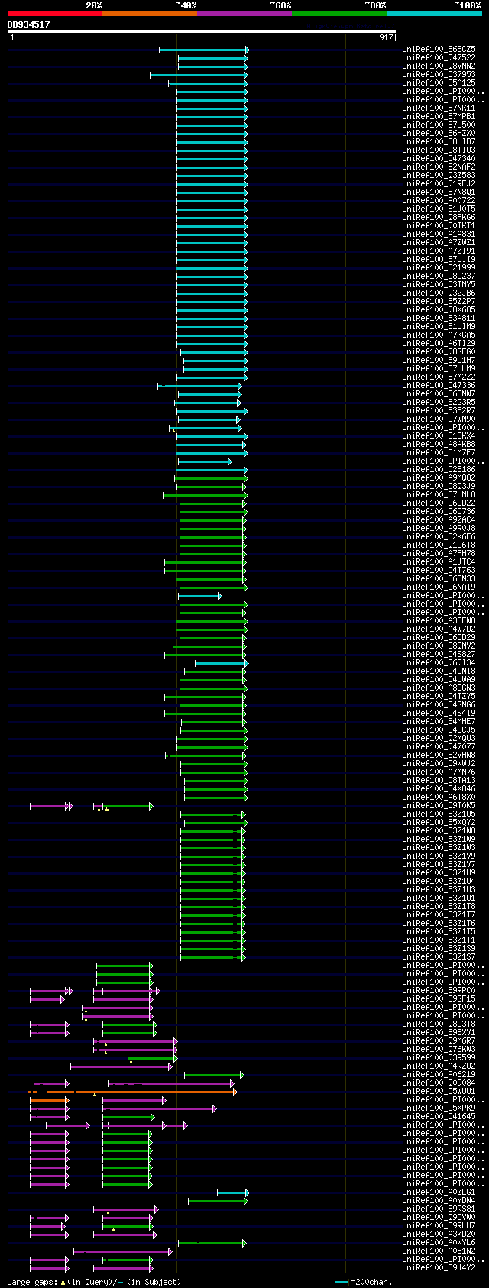Select entry UniRef100_Q8L3T8

click(x=439, y=1024)
